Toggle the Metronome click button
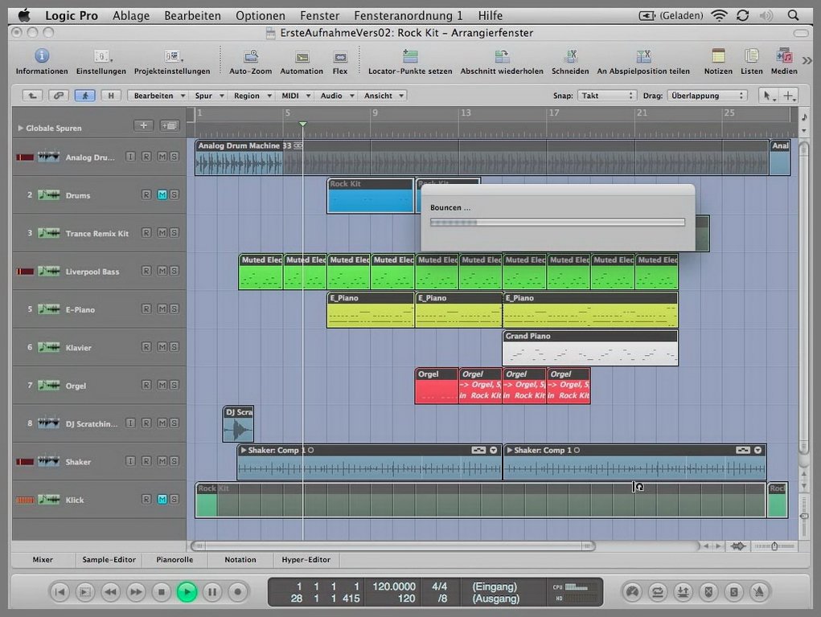This screenshot has width=821, height=617. click(759, 592)
